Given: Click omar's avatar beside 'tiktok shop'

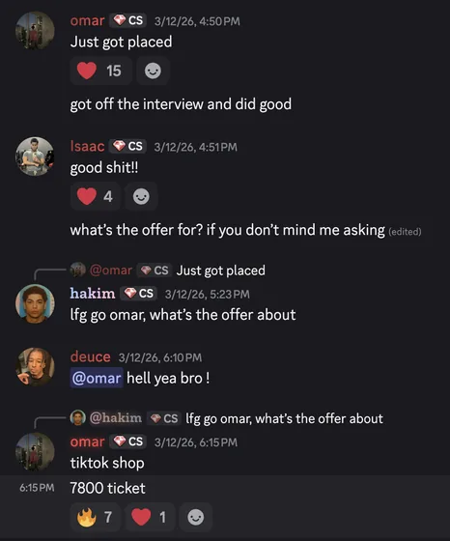Looking at the screenshot, I should tap(35, 452).
